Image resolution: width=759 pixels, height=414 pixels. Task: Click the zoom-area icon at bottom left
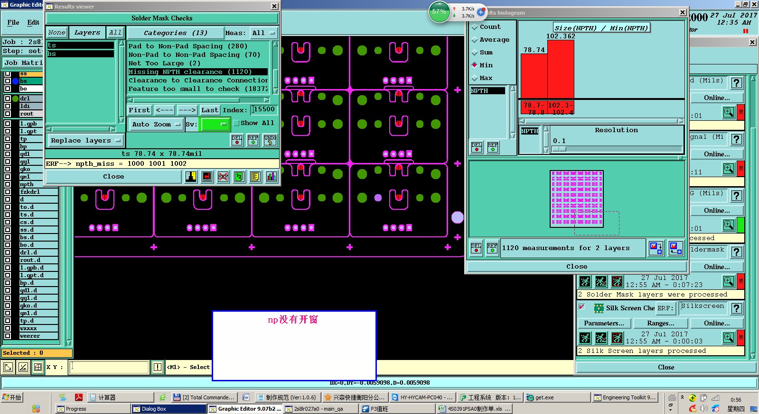coord(8,367)
